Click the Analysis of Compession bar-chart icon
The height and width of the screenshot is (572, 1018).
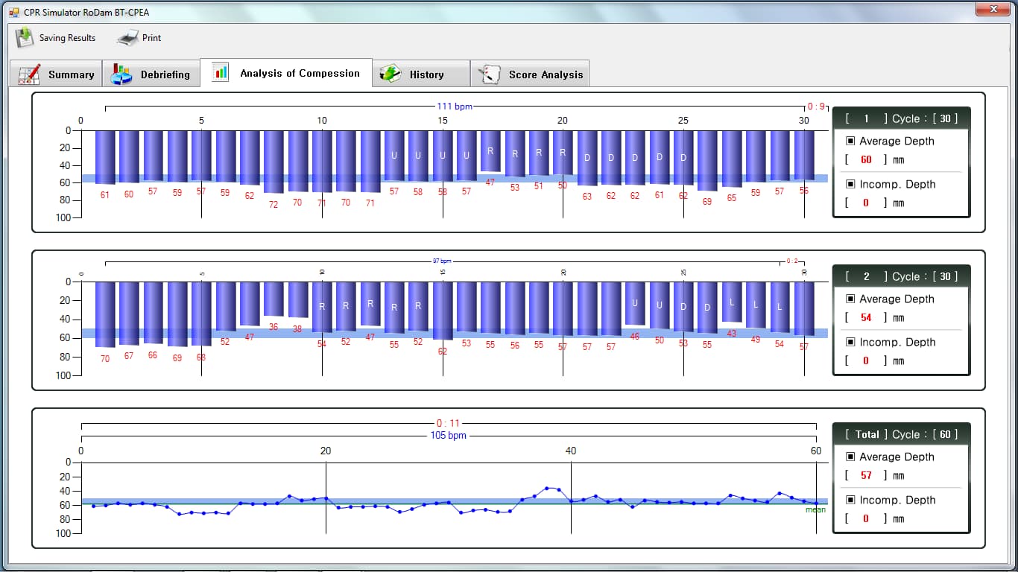point(221,73)
